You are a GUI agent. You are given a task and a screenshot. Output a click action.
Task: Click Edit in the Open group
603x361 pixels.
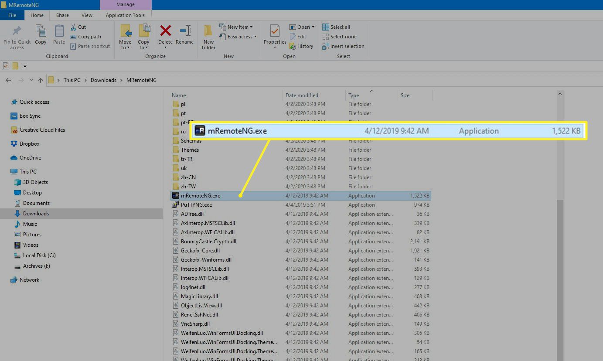click(298, 37)
